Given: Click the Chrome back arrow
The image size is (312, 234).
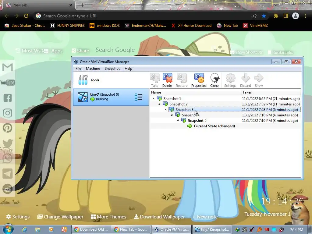Looking at the screenshot, I should (x=7, y=16).
